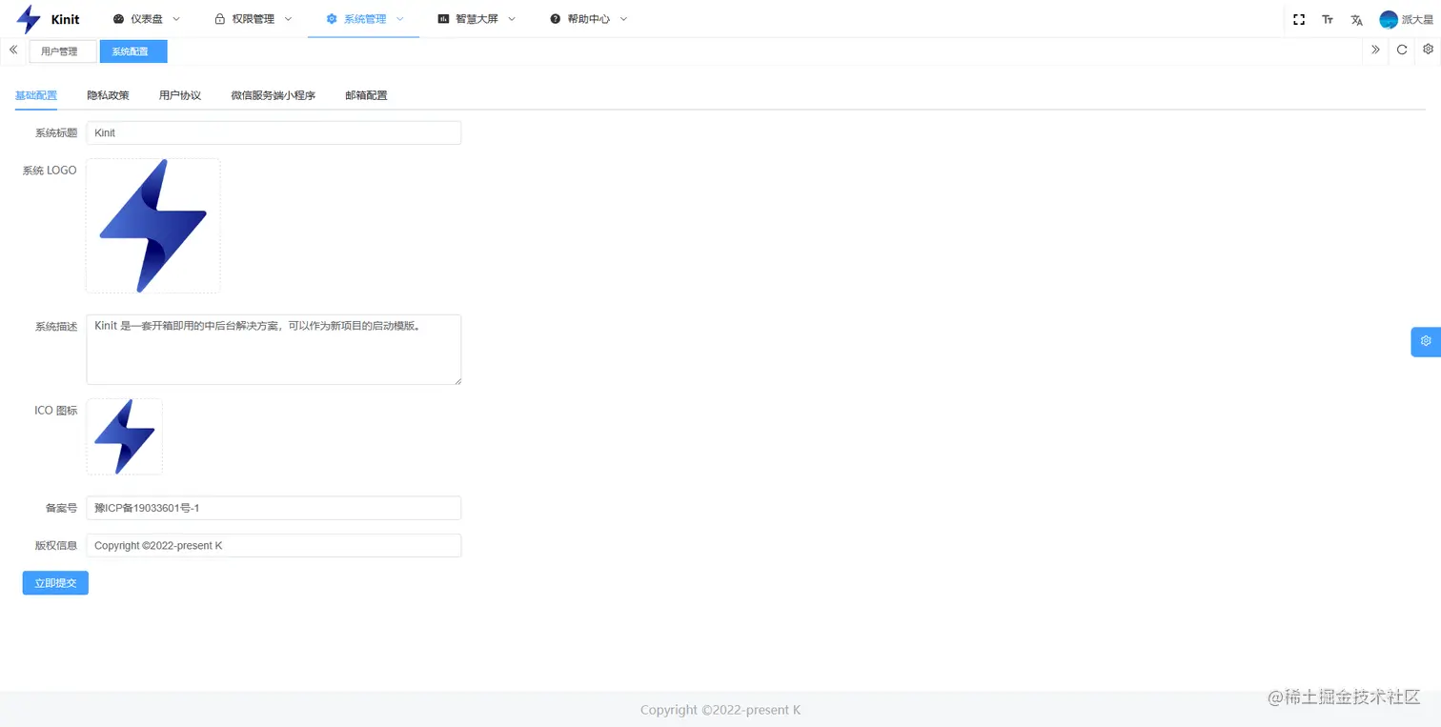Screen dimensions: 1441x727
Task: Switch language using the 文A icon
Action: (x=1356, y=18)
